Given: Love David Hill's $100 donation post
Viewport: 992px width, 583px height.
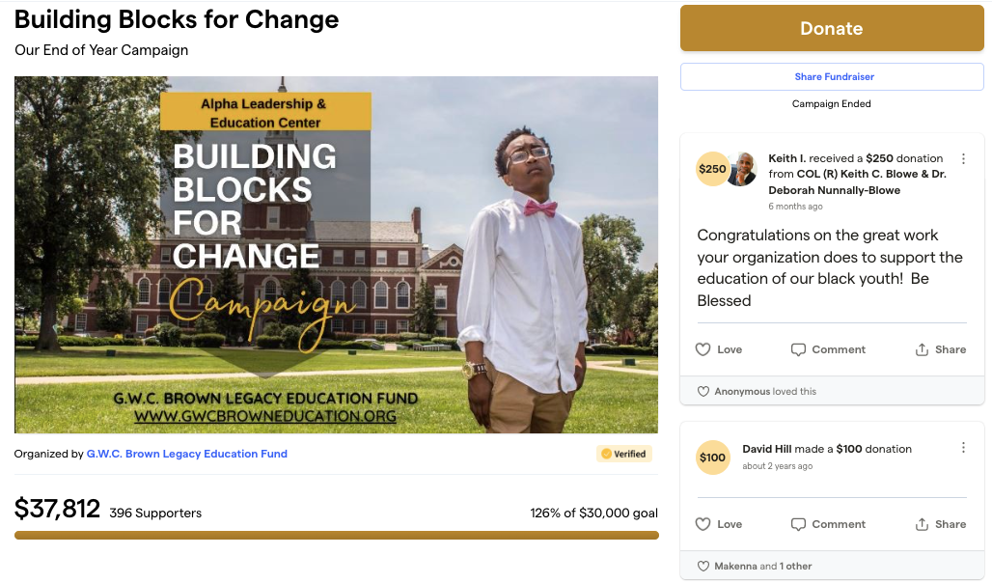Looking at the screenshot, I should click(719, 524).
